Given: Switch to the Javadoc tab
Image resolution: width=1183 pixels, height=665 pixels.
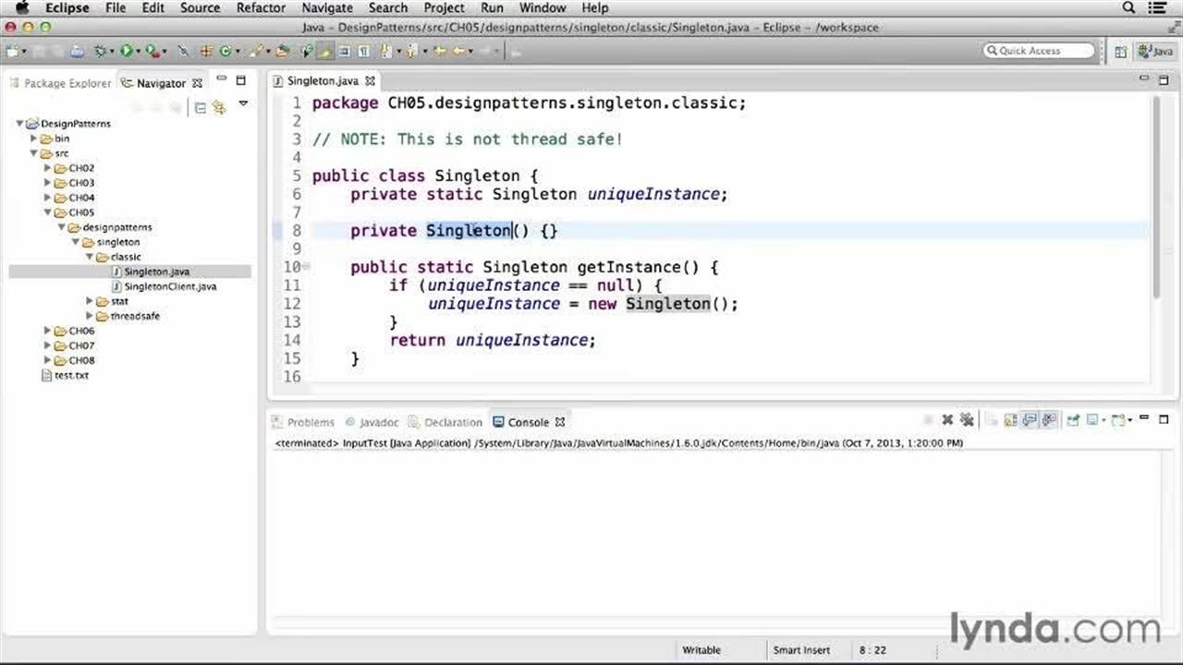Looking at the screenshot, I should point(372,422).
